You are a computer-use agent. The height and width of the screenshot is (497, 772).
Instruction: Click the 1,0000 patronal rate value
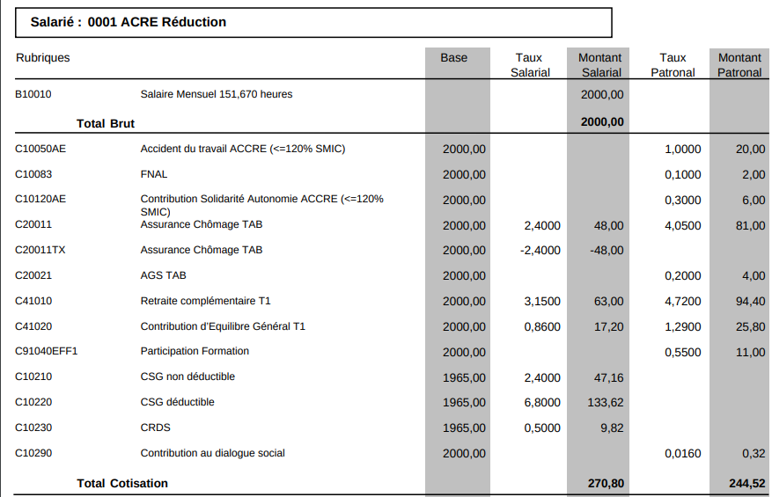tap(683, 150)
